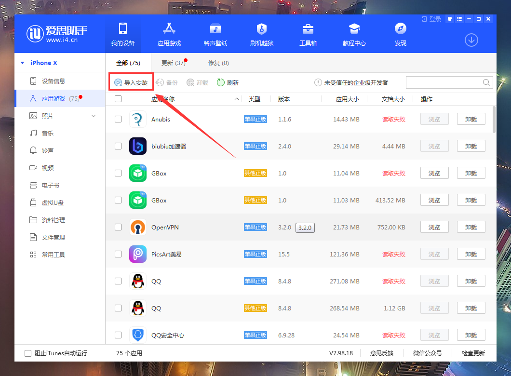Sort by app name column arrow
511x376 pixels.
pos(237,99)
